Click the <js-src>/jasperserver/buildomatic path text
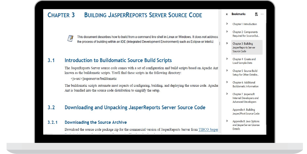The image size is (307, 154). coord(94,79)
